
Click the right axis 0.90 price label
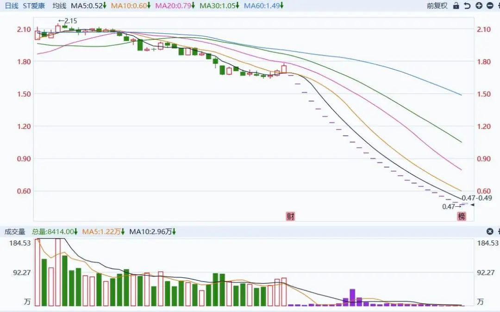point(483,159)
